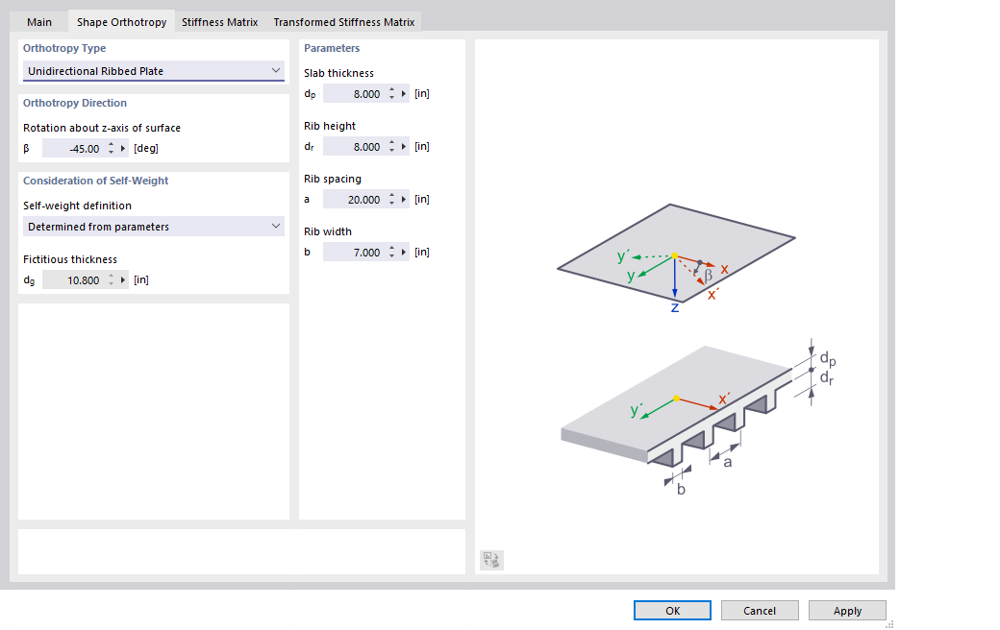Click the window resize grip icon
This screenshot has height=630, width=1000.
pos(889,624)
